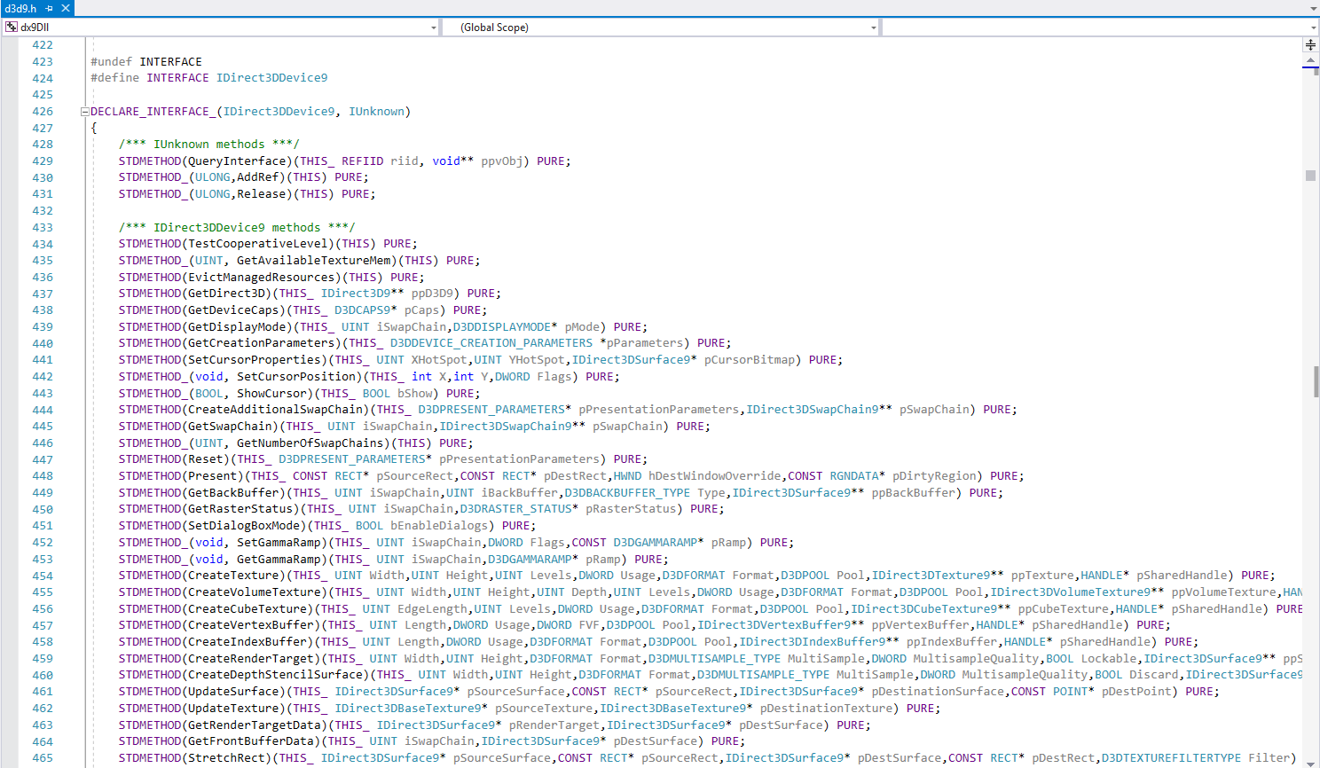The image size is (1320, 768).
Task: Click the SetCursorProperties method name
Action: pyautogui.click(x=254, y=360)
